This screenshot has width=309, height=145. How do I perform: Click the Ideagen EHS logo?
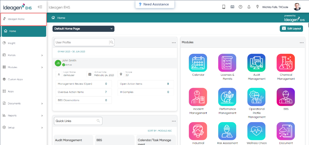pyautogui.click(x=17, y=7)
